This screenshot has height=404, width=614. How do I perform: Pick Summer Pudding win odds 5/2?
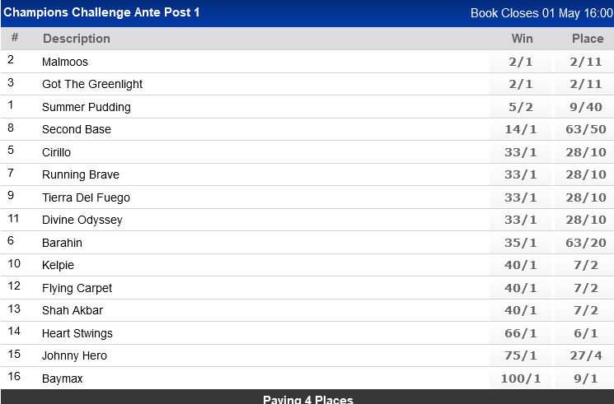point(521,107)
